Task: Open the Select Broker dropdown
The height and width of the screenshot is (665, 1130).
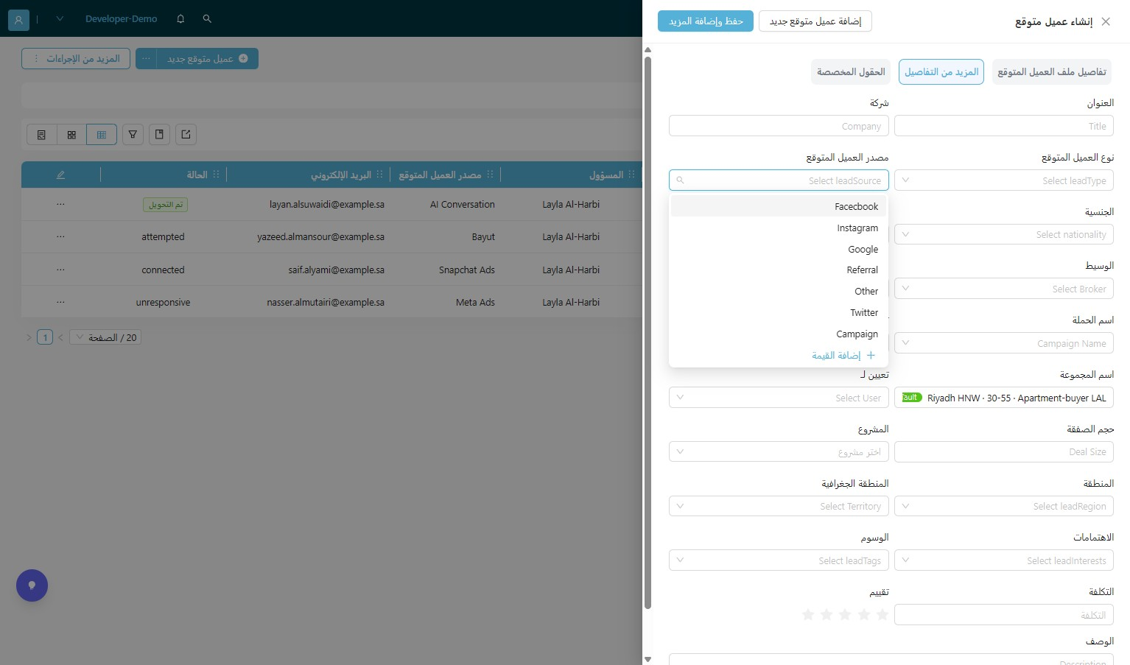Action: click(1003, 289)
